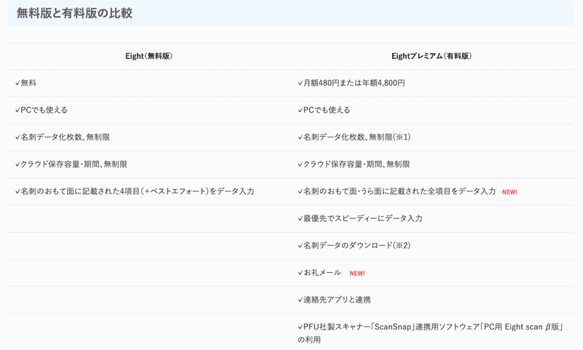Select the Eight(無料版) column header
Image resolution: width=583 pixels, height=350 pixels.
149,56
